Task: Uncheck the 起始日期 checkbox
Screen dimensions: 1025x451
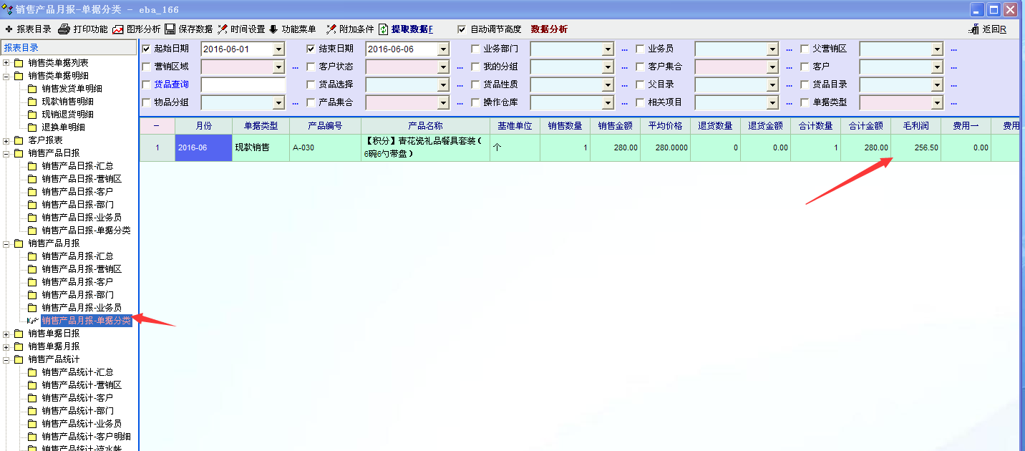Action: point(147,49)
